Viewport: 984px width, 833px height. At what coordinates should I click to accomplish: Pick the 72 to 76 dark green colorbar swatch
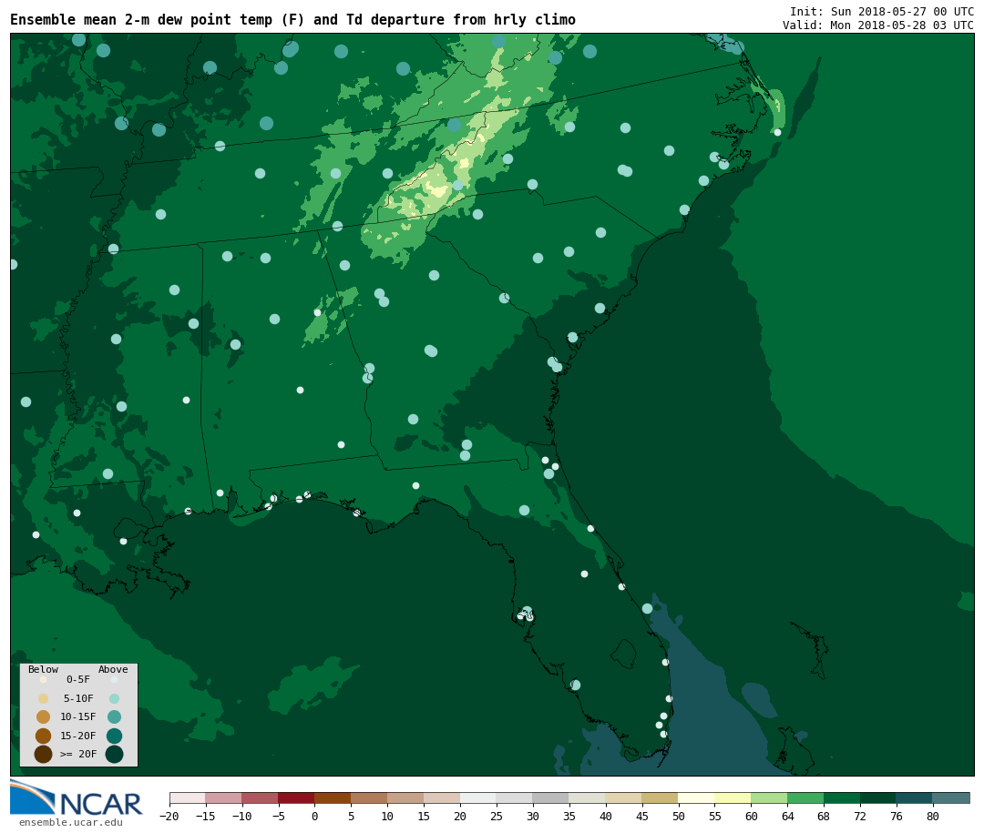878,797
